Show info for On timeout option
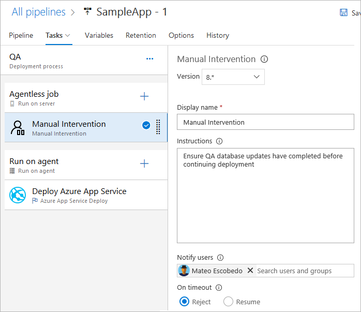Image resolution: width=361 pixels, height=312 pixels. coord(219,288)
